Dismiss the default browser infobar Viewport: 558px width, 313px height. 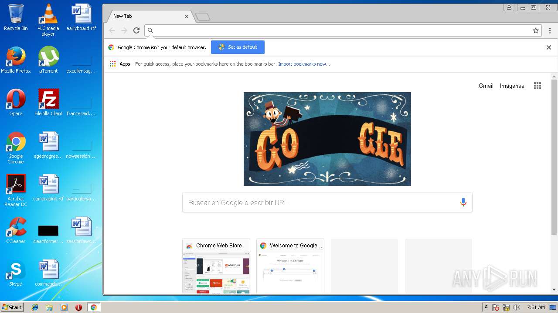click(x=549, y=47)
